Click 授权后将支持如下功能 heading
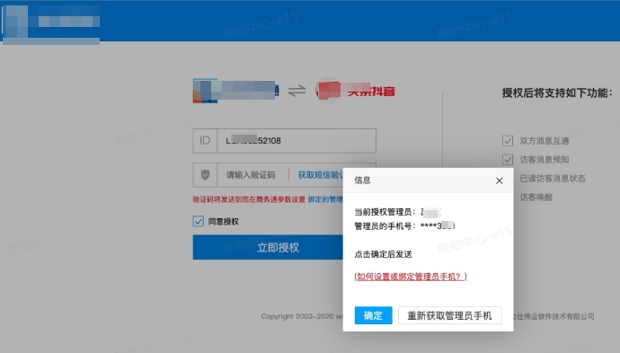This screenshot has width=620, height=353. 557,93
